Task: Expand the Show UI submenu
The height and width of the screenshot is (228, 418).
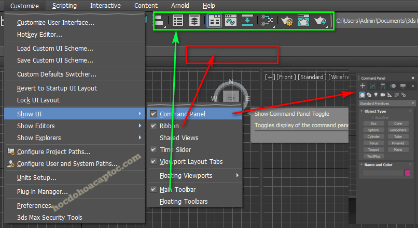Action: point(74,114)
